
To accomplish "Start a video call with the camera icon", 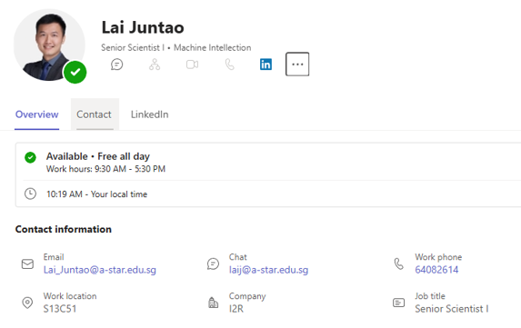I will point(193,65).
